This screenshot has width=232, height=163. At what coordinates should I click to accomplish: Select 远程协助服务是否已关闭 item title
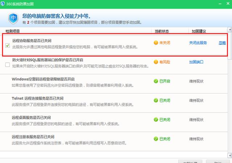click(32, 40)
